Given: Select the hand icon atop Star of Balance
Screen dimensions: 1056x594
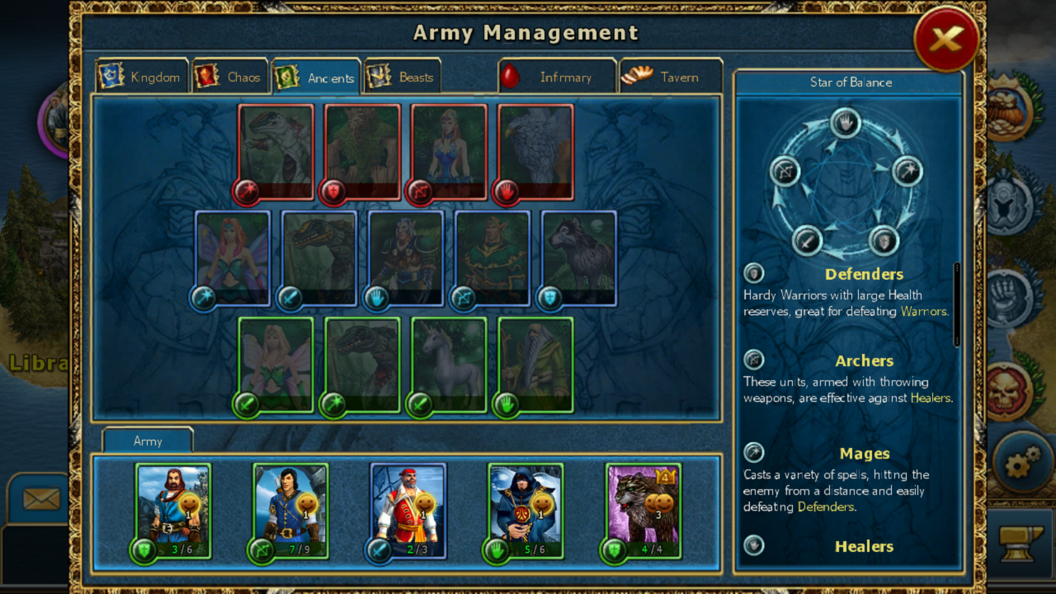Looking at the screenshot, I should click(x=845, y=123).
